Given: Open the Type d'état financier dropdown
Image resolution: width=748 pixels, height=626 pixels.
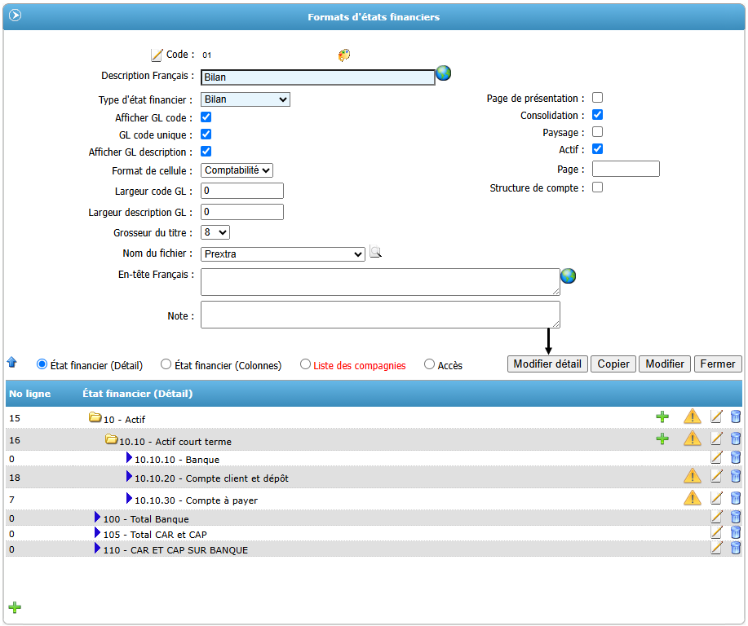Looking at the screenshot, I should pos(245,99).
